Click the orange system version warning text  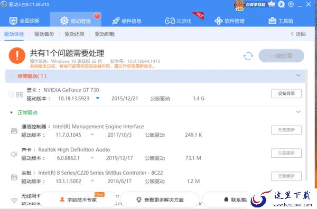tap(92, 66)
